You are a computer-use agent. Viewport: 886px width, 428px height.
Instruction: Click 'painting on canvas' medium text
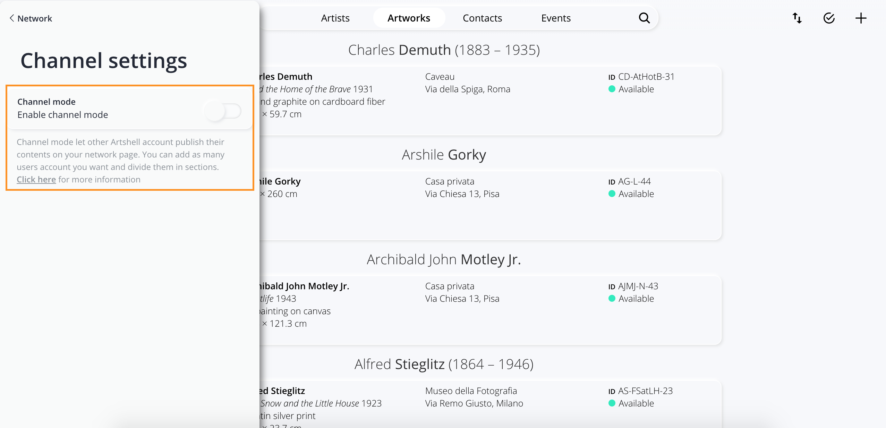pyautogui.click(x=295, y=311)
